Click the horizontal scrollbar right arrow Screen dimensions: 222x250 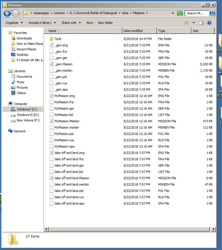click(x=213, y=229)
